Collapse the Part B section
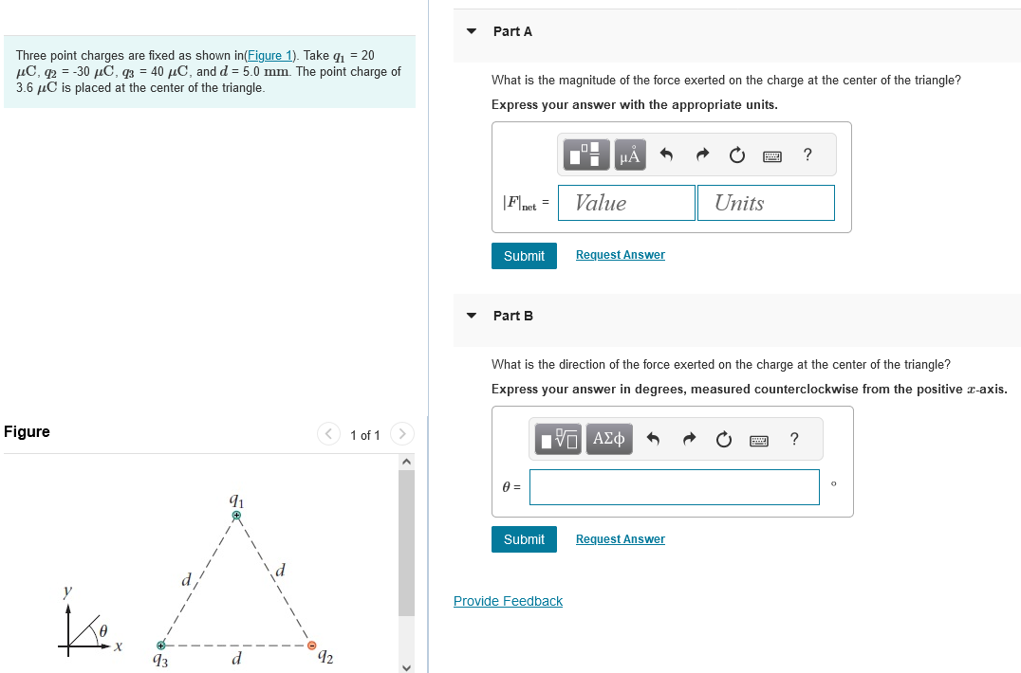This screenshot has height=673, width=1021. [471, 316]
